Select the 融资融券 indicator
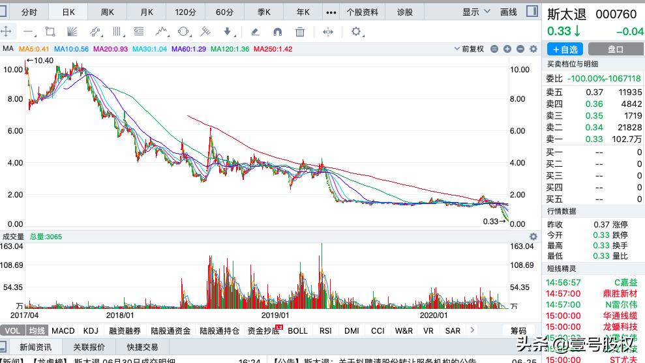The height and width of the screenshot is (363, 645). [x=125, y=330]
